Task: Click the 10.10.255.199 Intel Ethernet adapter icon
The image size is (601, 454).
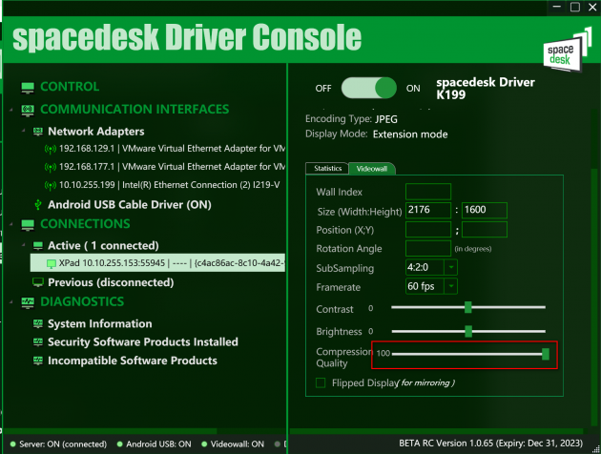Action: pyautogui.click(x=51, y=184)
